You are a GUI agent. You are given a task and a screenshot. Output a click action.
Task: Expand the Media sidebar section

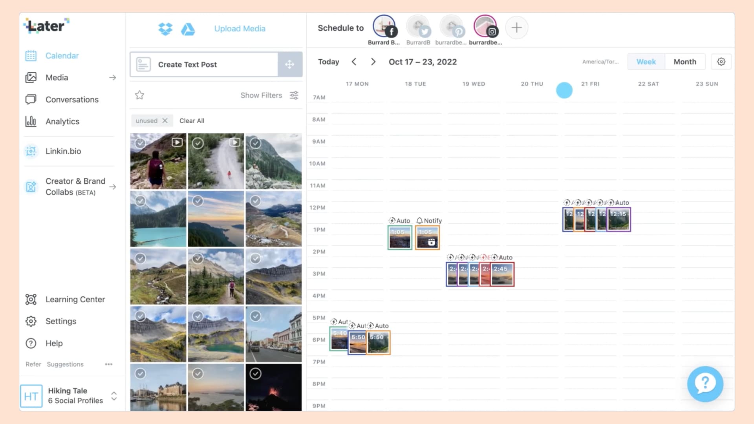tap(113, 77)
